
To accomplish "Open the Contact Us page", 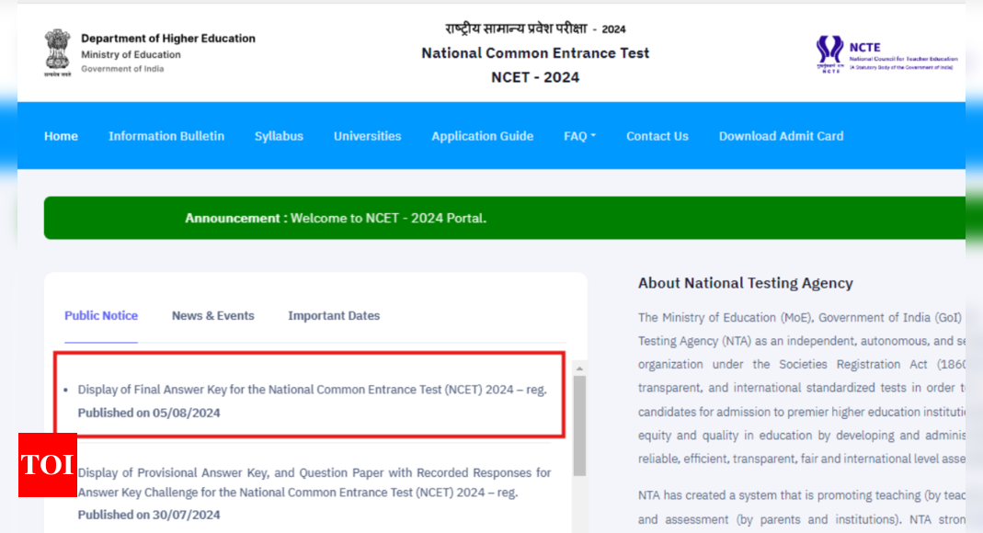I will tap(657, 136).
